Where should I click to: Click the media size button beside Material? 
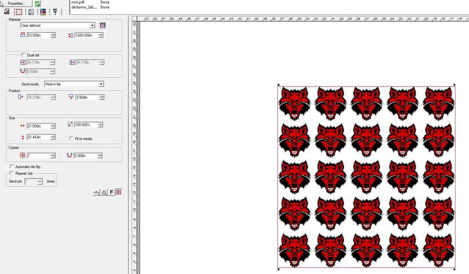pyautogui.click(x=102, y=25)
